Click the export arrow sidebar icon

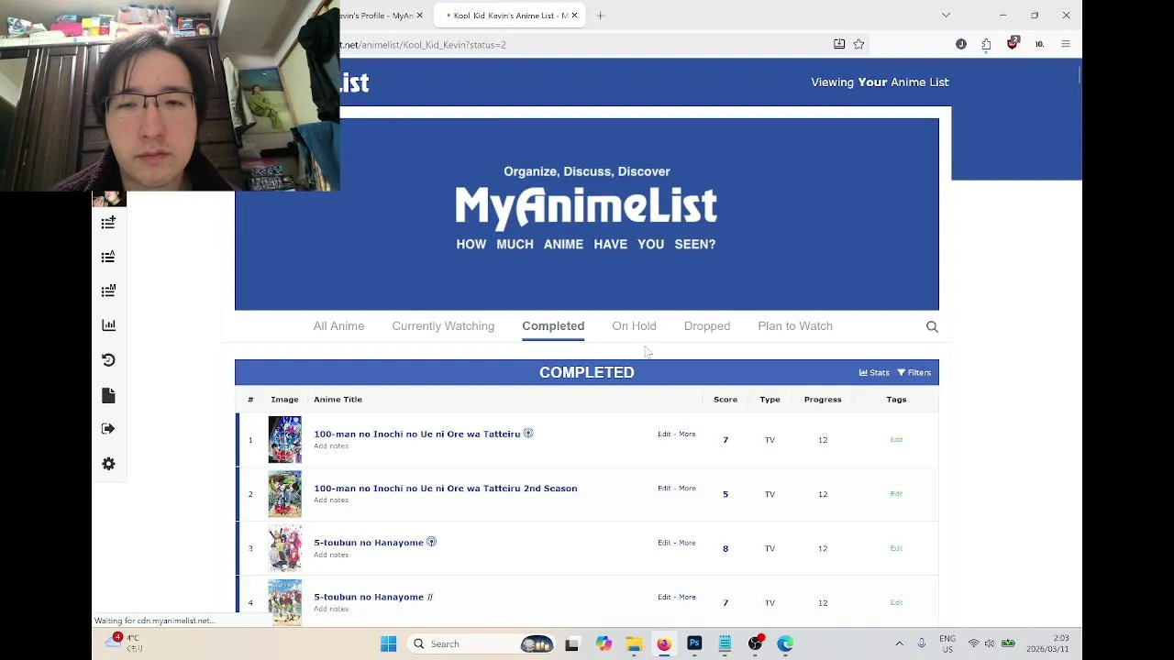click(108, 429)
